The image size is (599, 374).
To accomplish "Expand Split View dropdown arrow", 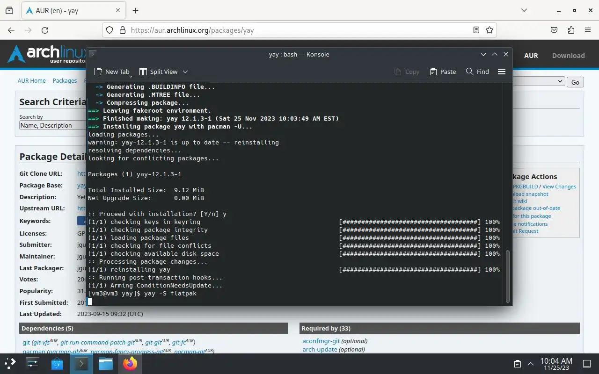I will coord(185,72).
